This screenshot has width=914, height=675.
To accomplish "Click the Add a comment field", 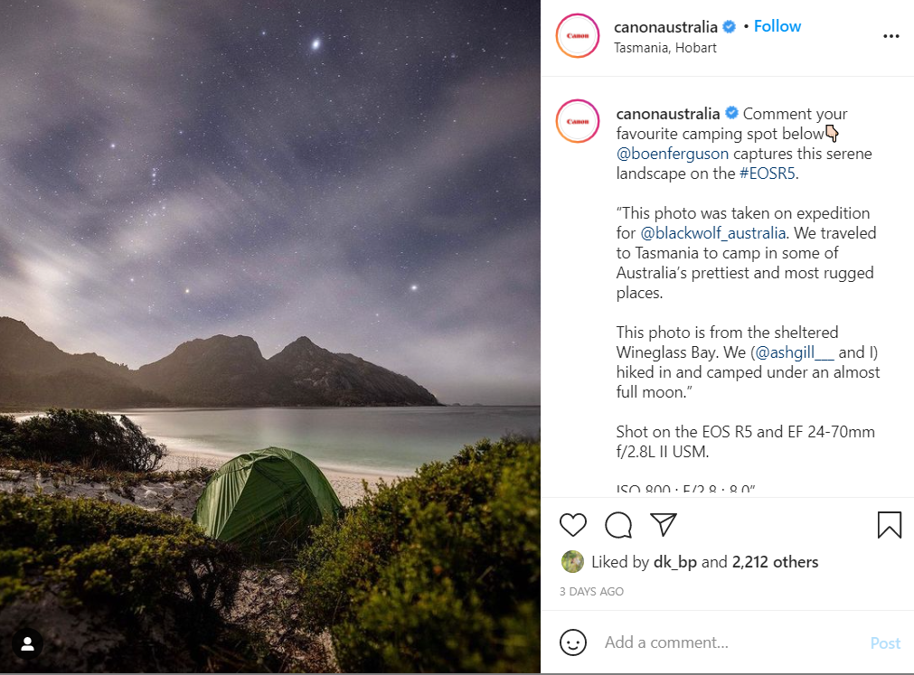I will coord(723,642).
